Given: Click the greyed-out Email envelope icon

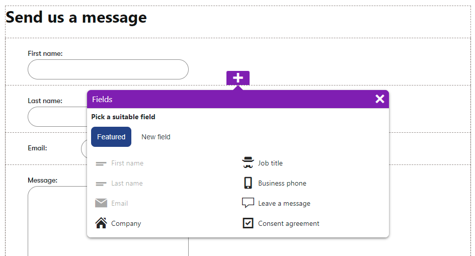Looking at the screenshot, I should [x=101, y=203].
